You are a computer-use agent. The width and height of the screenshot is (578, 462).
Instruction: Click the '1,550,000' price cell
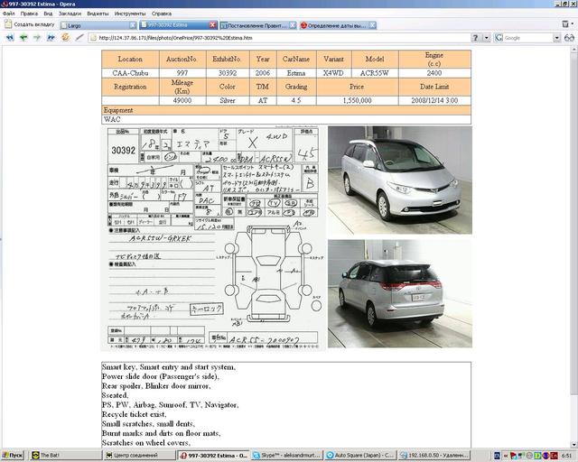358,100
